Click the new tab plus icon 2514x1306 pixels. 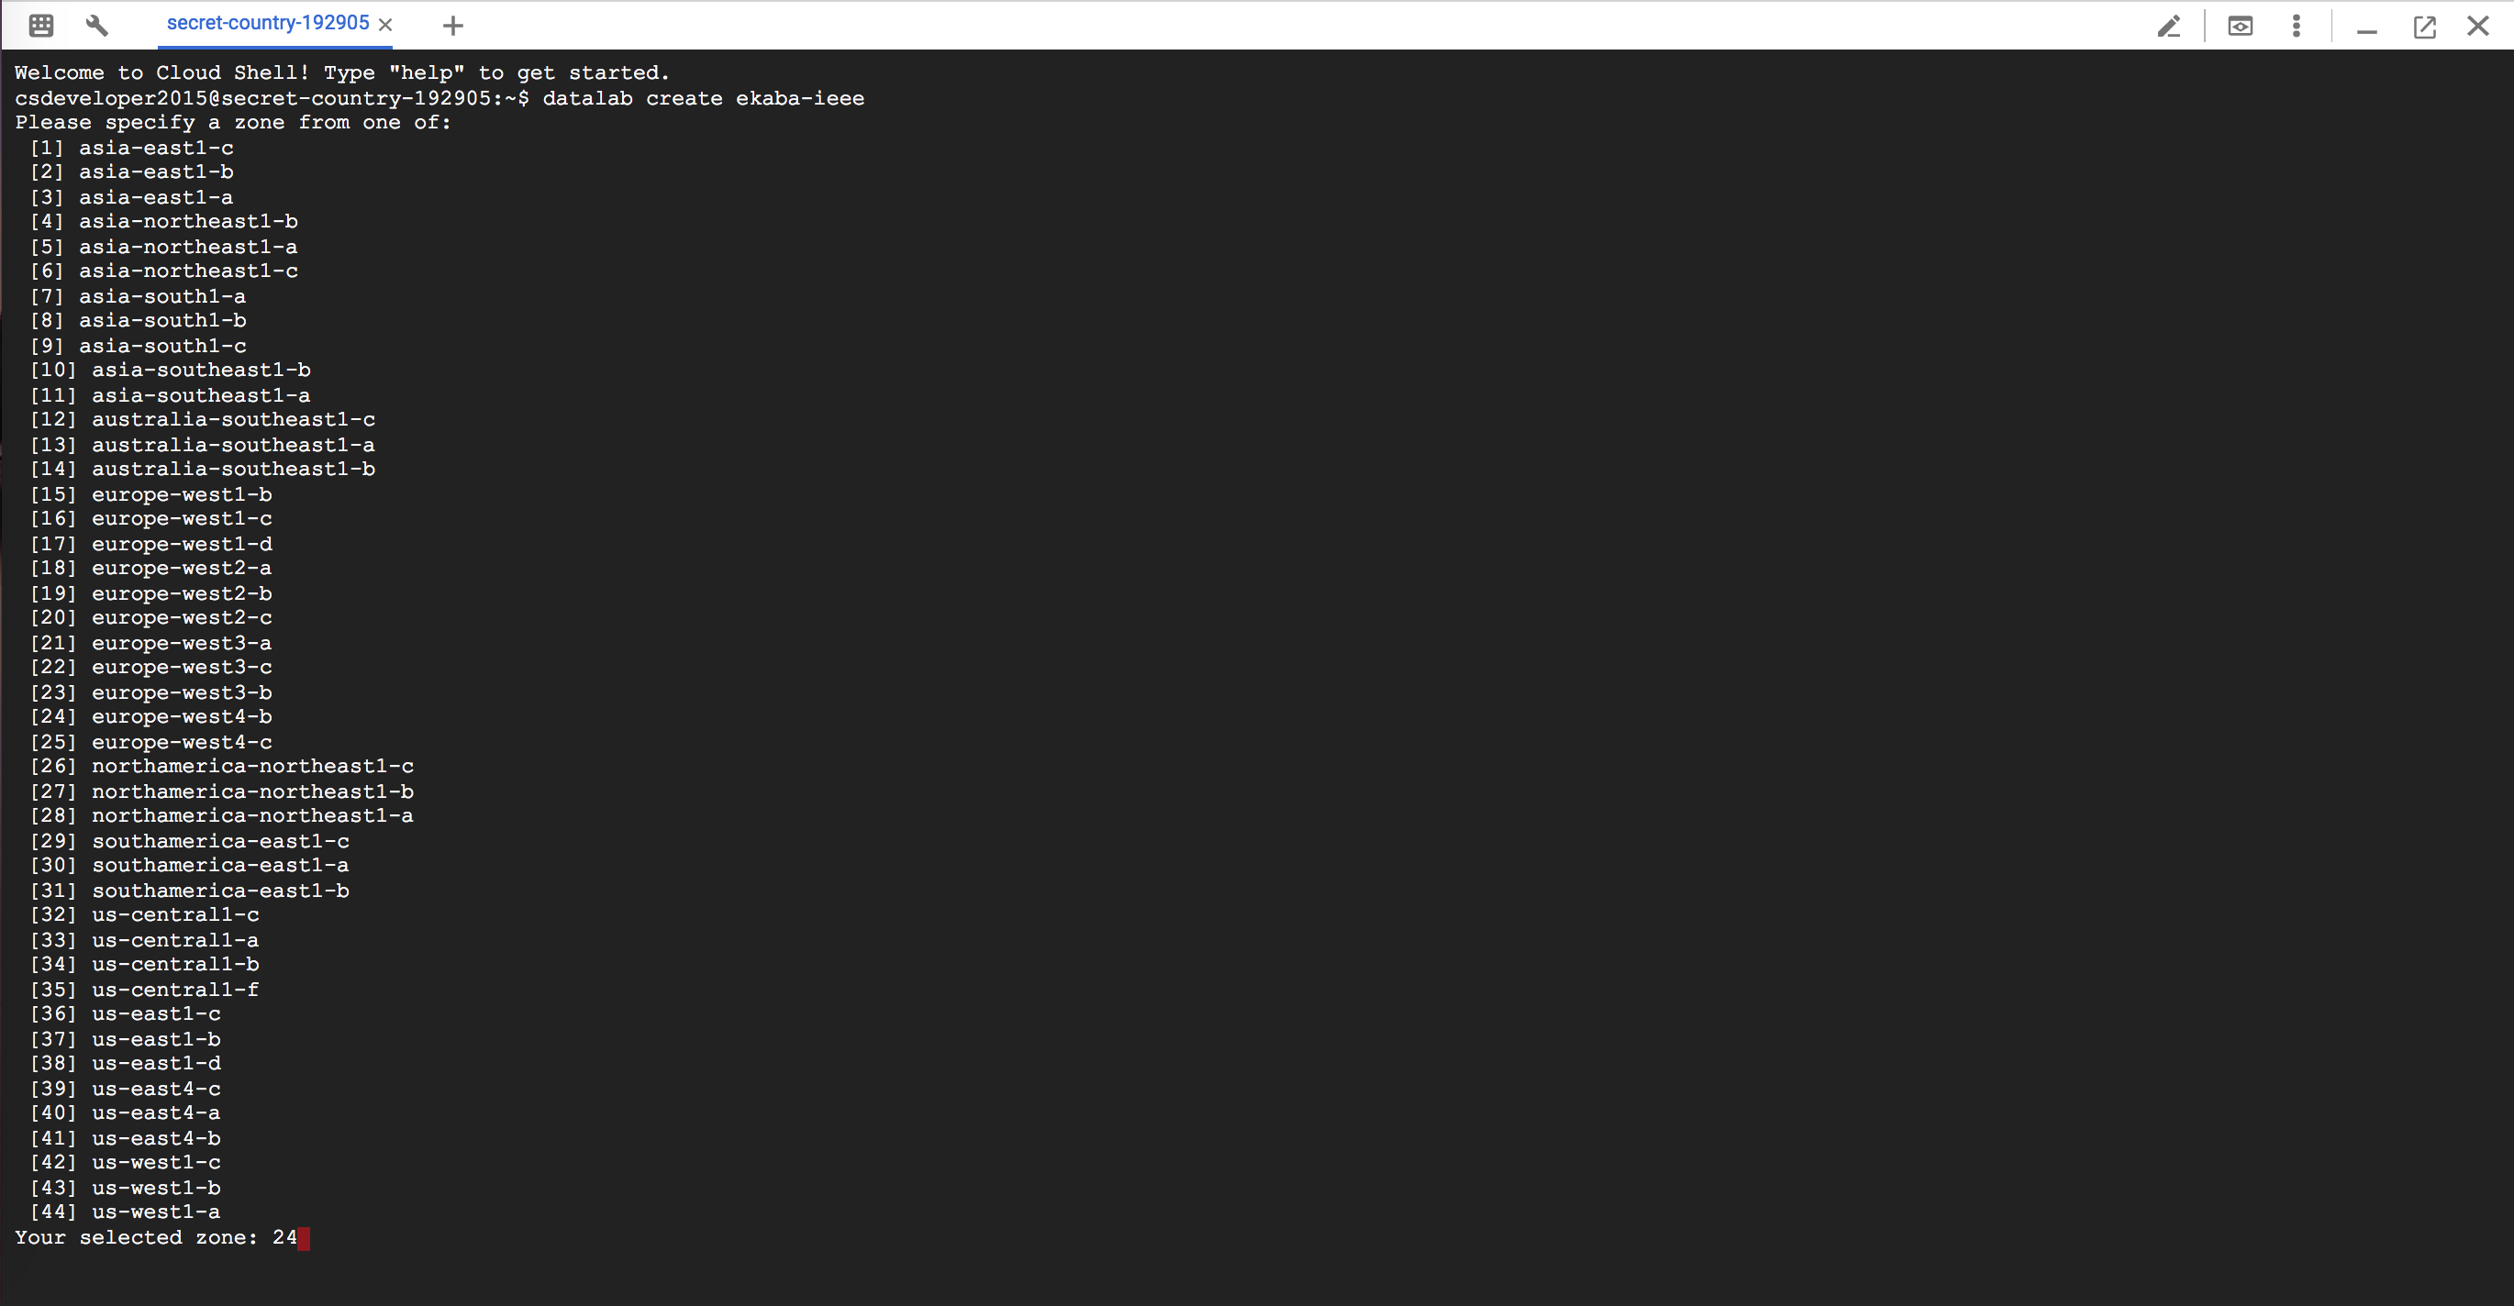[x=452, y=23]
